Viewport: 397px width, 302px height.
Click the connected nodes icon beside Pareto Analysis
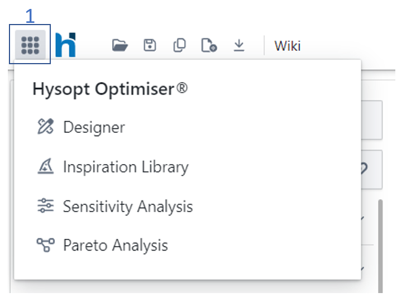pos(45,245)
